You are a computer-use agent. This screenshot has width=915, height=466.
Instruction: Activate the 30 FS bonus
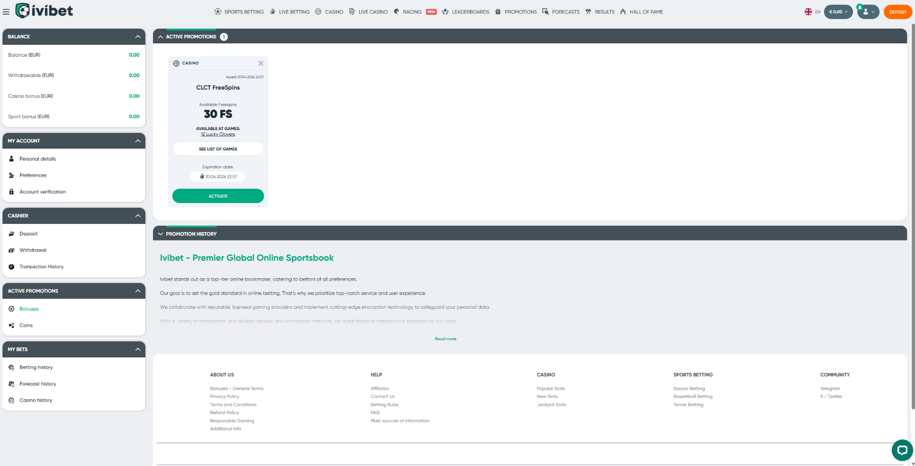point(218,196)
